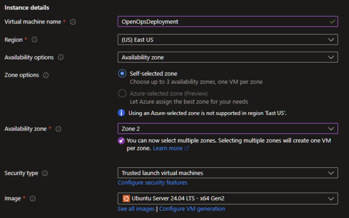
Task: Click purple rocket icon near multiple zones message
Action: [x=121, y=141]
